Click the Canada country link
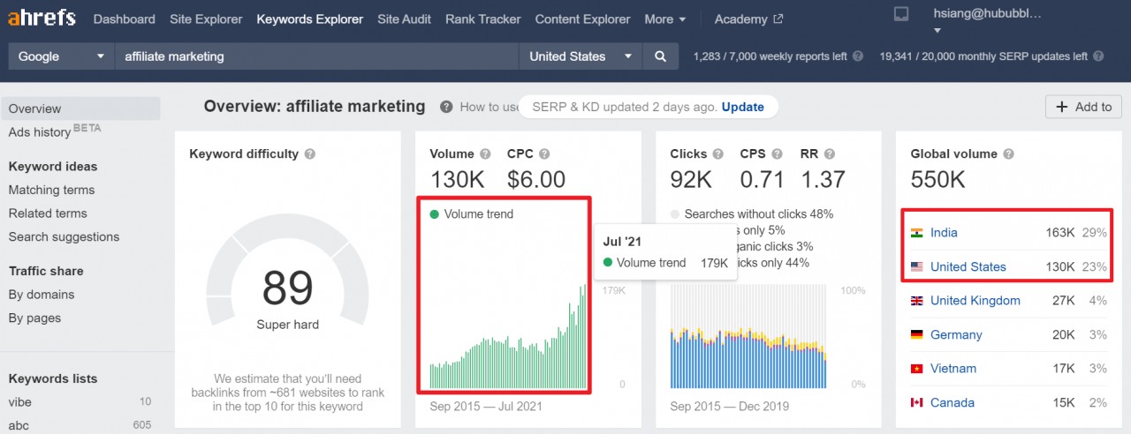Viewport: 1131px width, 434px height. tap(953, 403)
